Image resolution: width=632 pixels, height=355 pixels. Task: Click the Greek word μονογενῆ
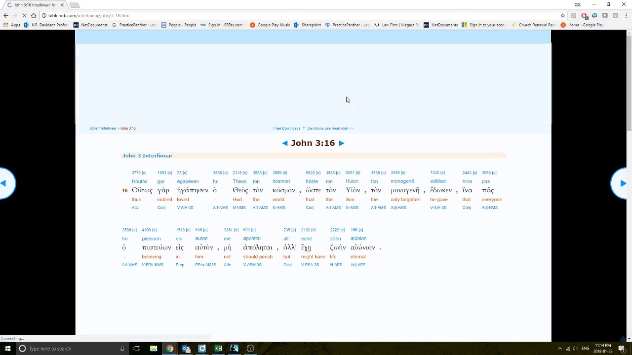click(405, 191)
